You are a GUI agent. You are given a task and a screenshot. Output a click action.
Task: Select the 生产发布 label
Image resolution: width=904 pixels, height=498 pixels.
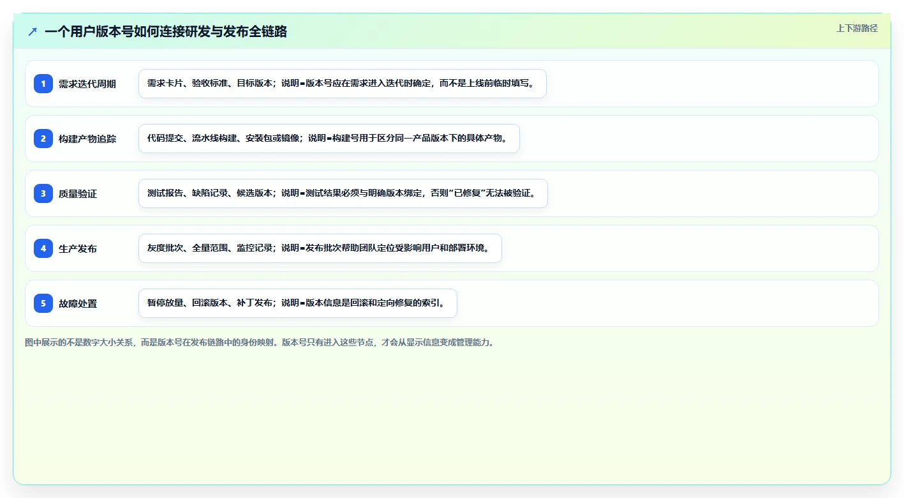78,249
